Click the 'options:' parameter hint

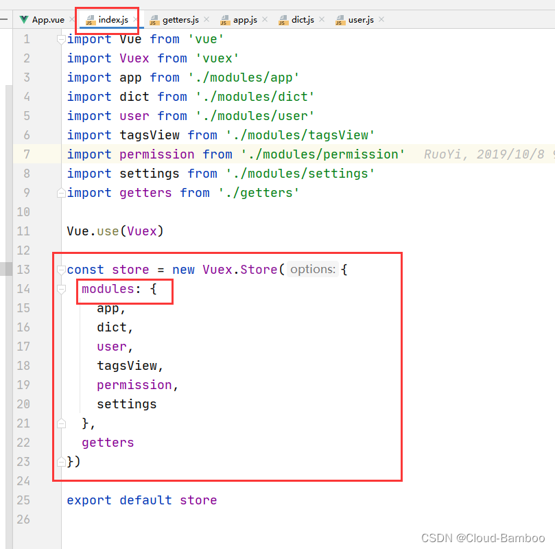point(313,270)
